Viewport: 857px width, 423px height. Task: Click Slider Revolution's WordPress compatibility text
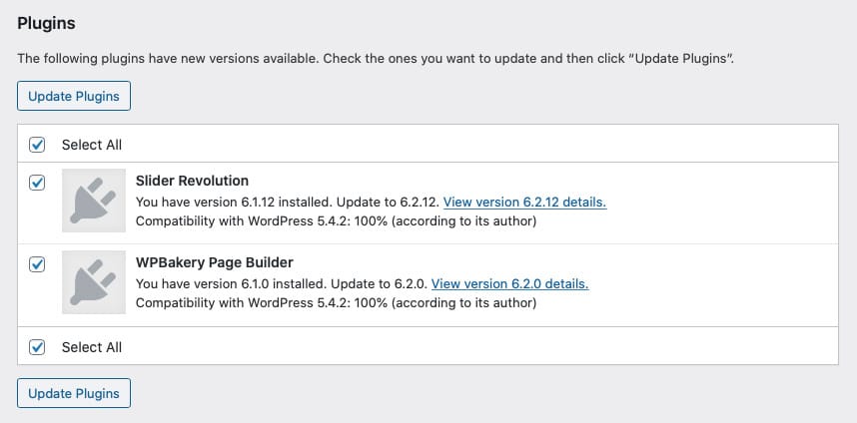(336, 220)
